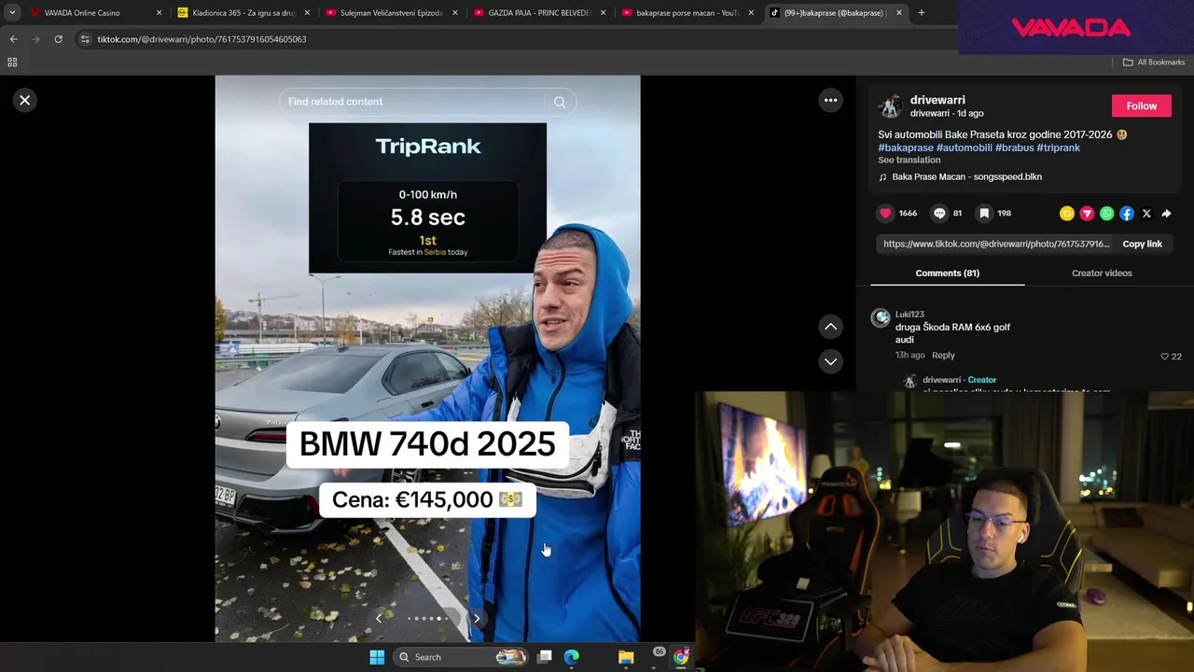Like the post with heart icon
The height and width of the screenshot is (672, 1194).
(885, 213)
